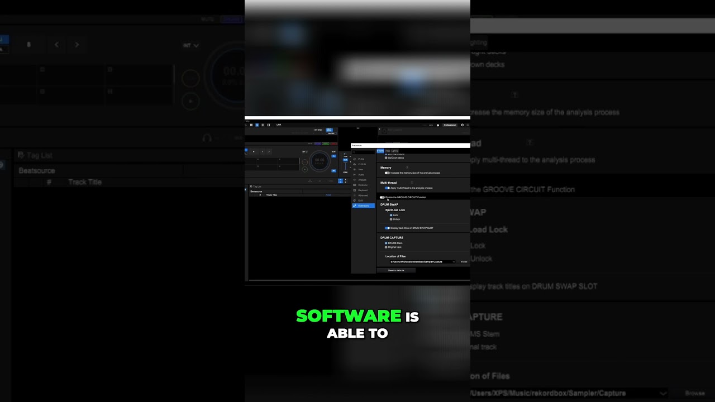Click the deck cue button circle

(305, 162)
